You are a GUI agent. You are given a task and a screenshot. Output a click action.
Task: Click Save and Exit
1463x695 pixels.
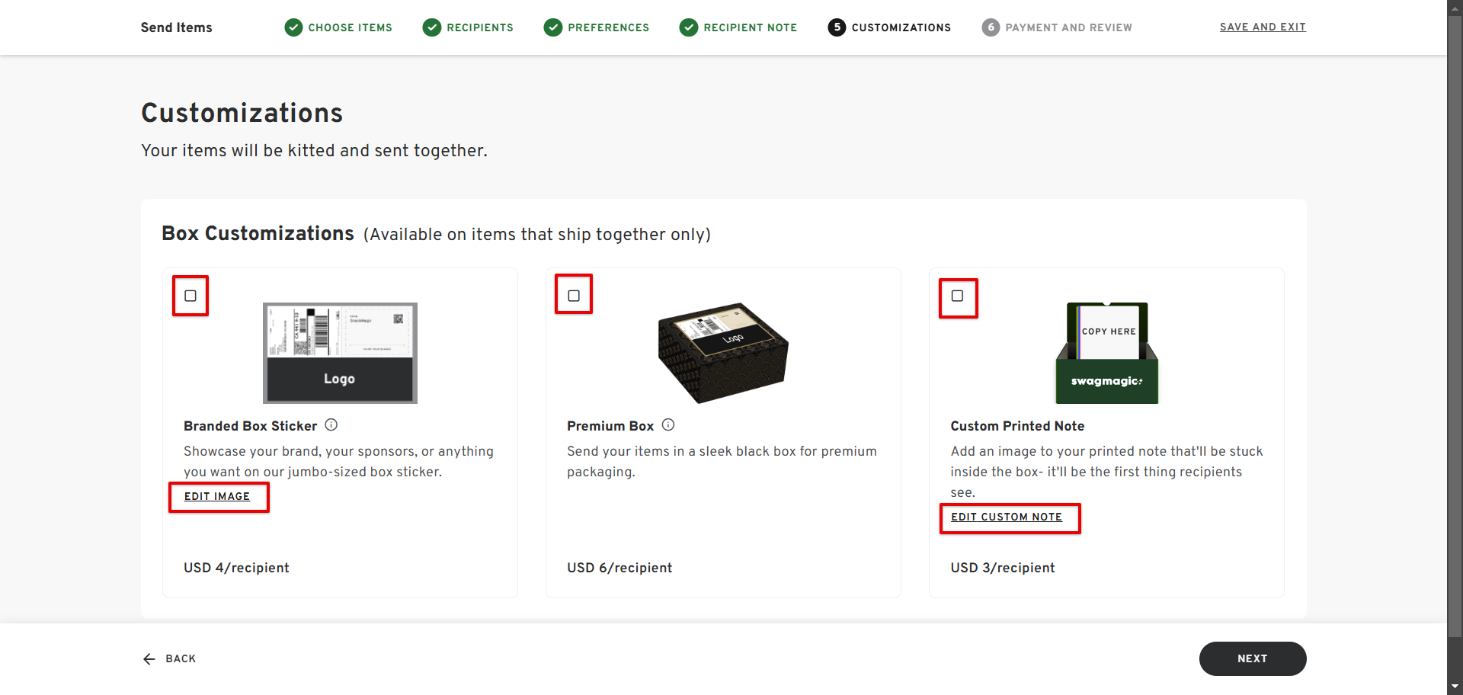tap(1263, 27)
